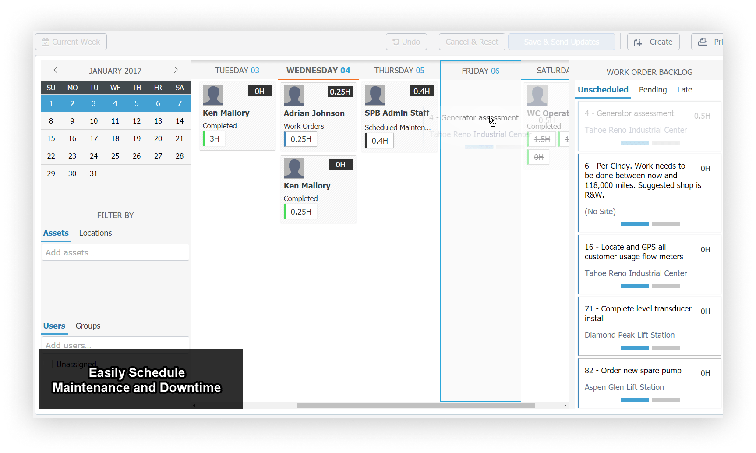Open the Create button
Viewport: 756px width, 453px height.
point(654,42)
